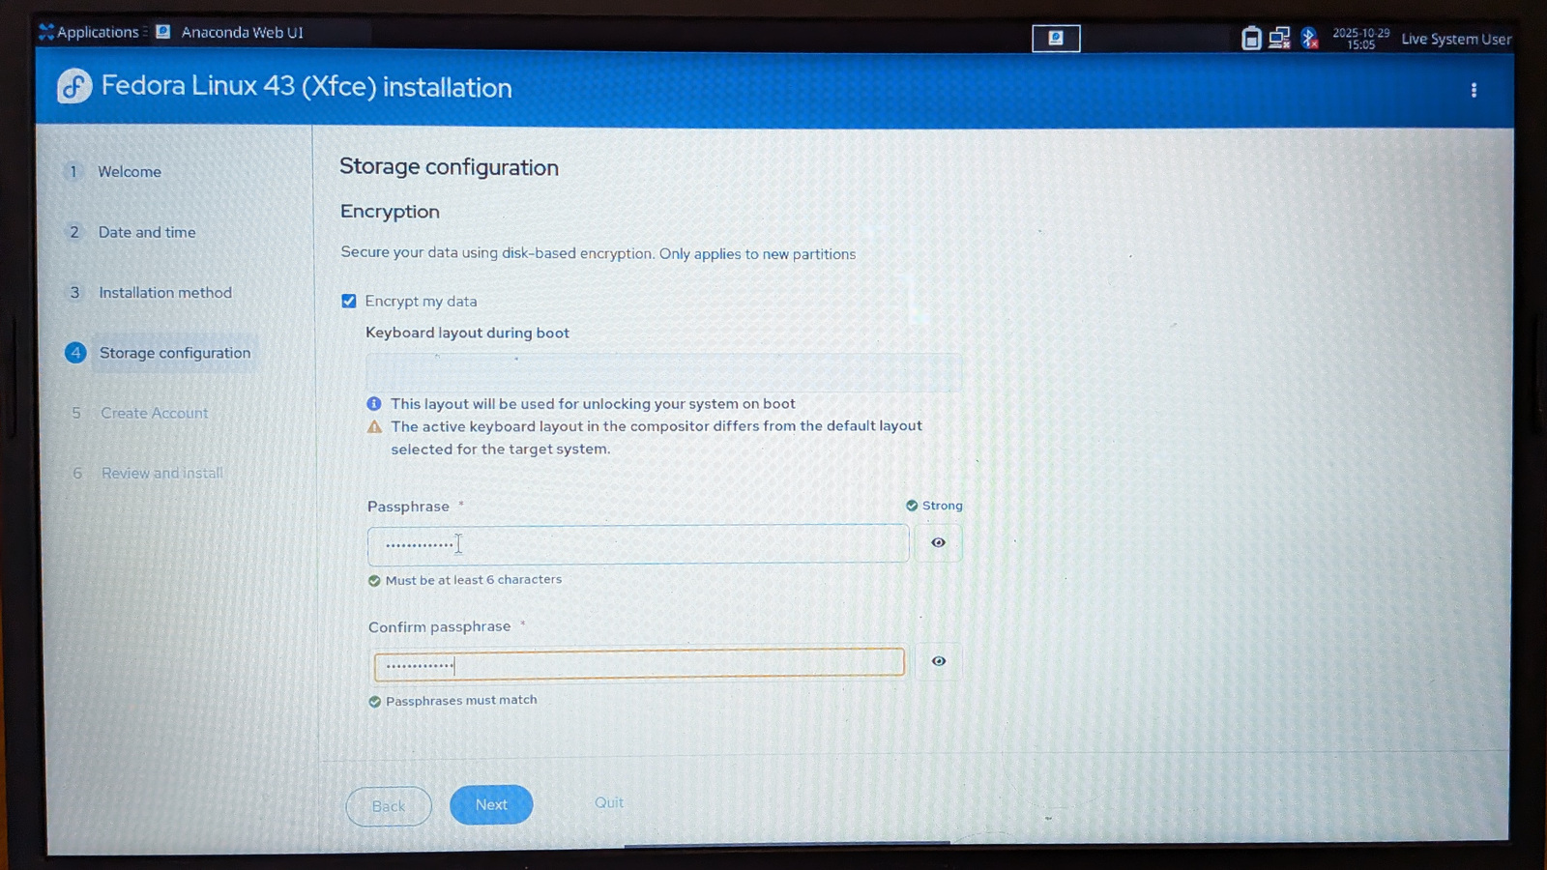Open the kebab menu in the top-right corner
Screen dimensions: 1547x870
1474,89
